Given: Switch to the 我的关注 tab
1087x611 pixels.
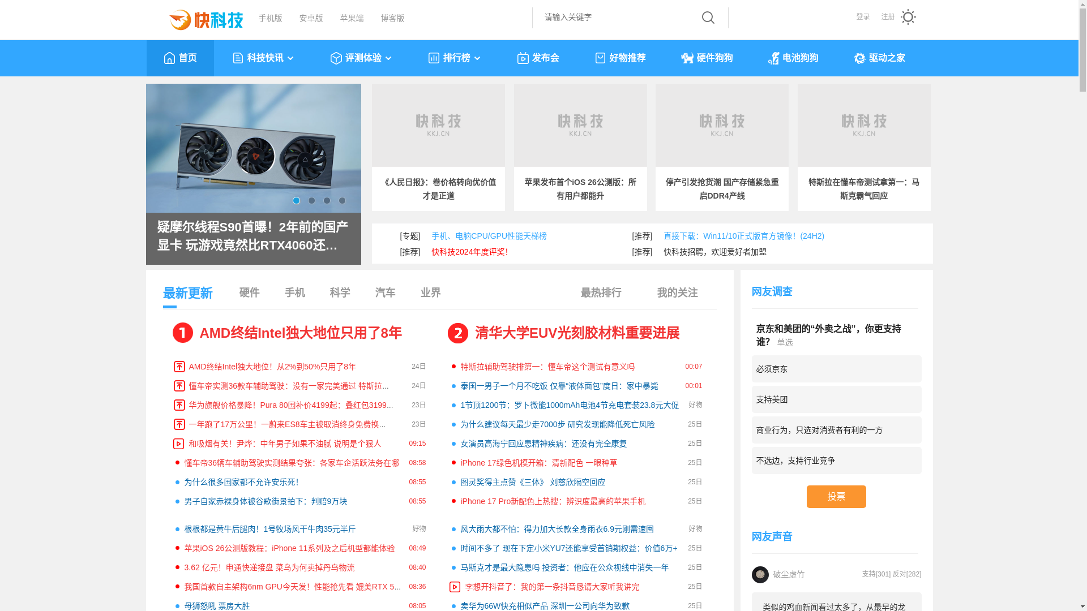Looking at the screenshot, I should tap(677, 292).
